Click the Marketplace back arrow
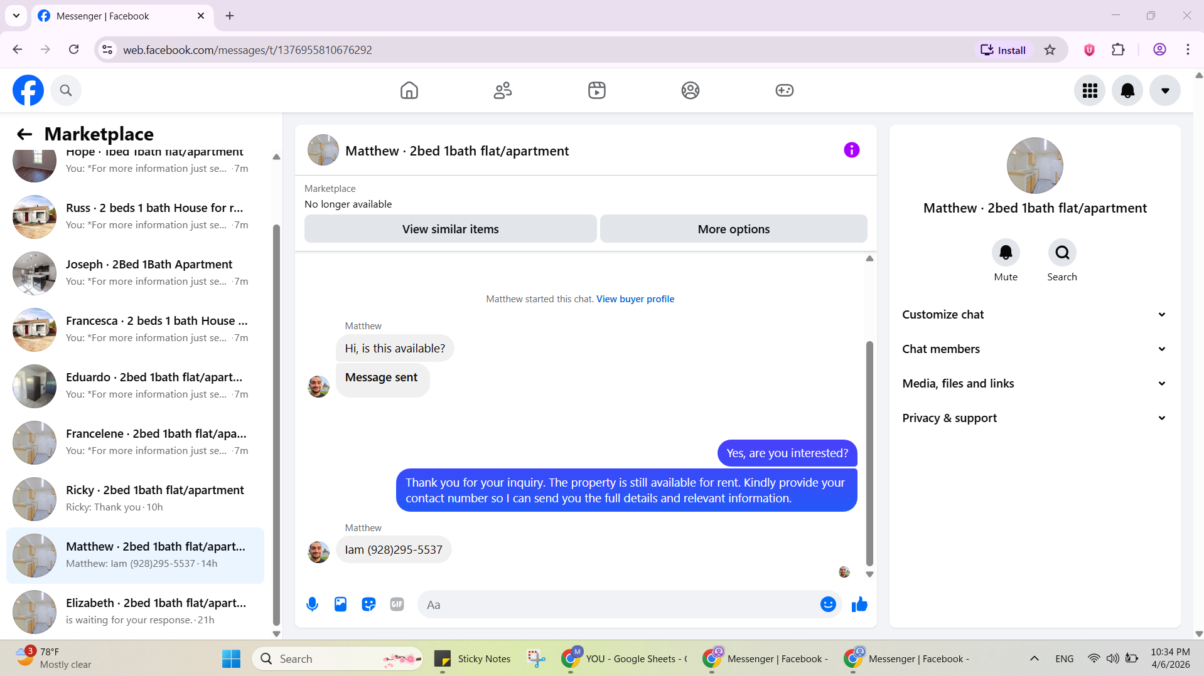 (x=24, y=134)
